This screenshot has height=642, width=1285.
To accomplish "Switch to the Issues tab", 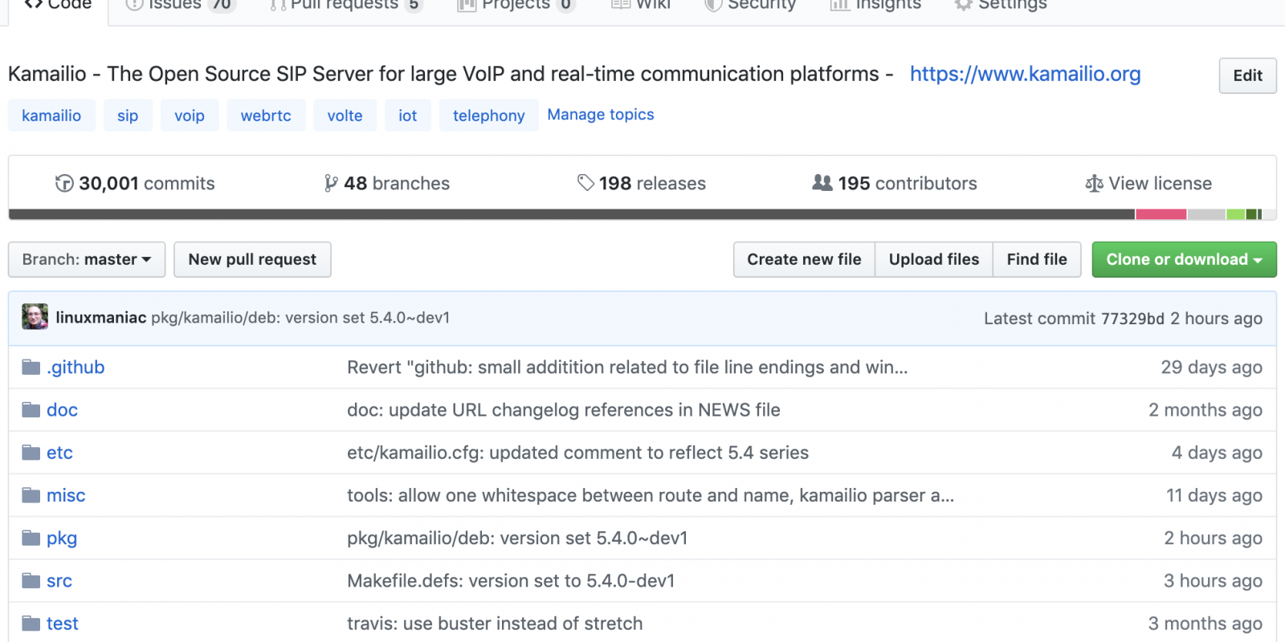I will [x=181, y=5].
